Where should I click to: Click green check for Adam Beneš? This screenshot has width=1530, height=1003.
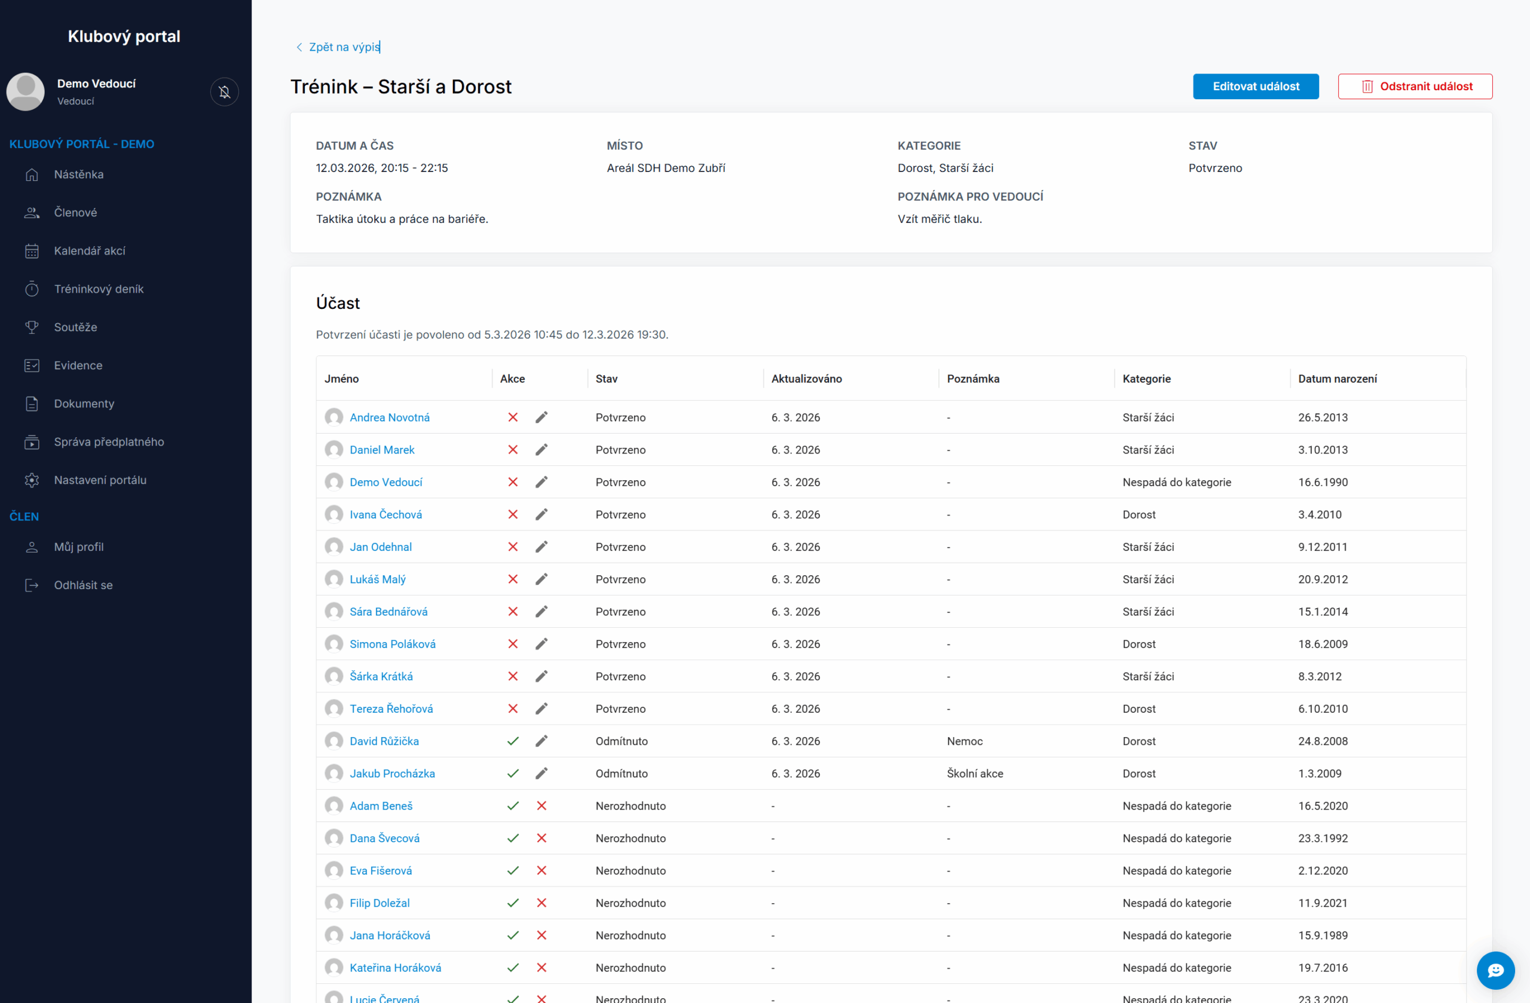(512, 806)
